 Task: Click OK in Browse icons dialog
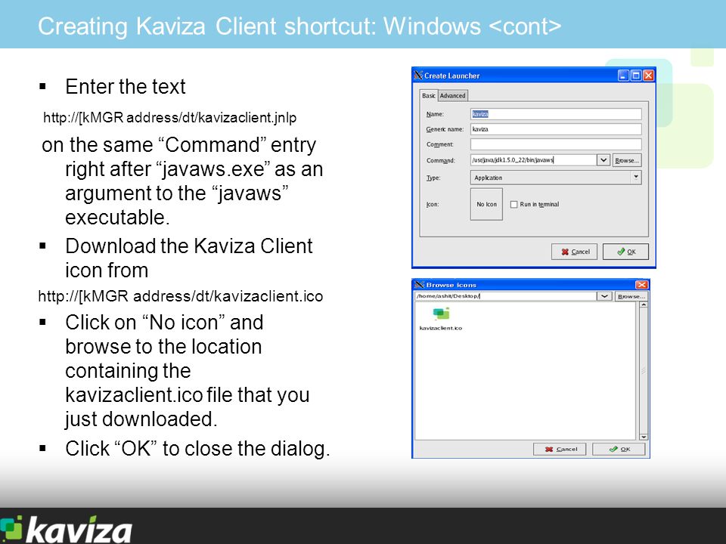point(619,449)
